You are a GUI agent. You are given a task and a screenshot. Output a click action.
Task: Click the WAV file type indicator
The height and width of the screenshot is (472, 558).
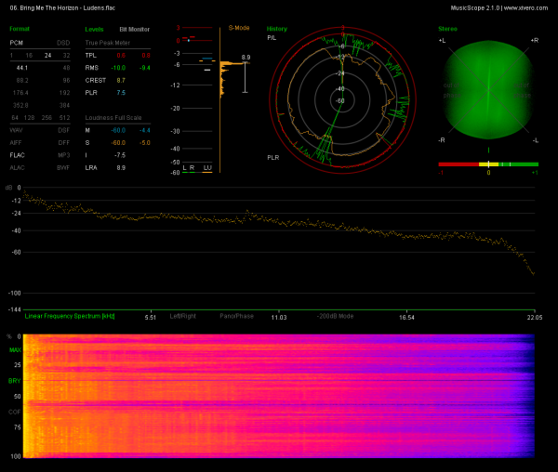[16, 130]
